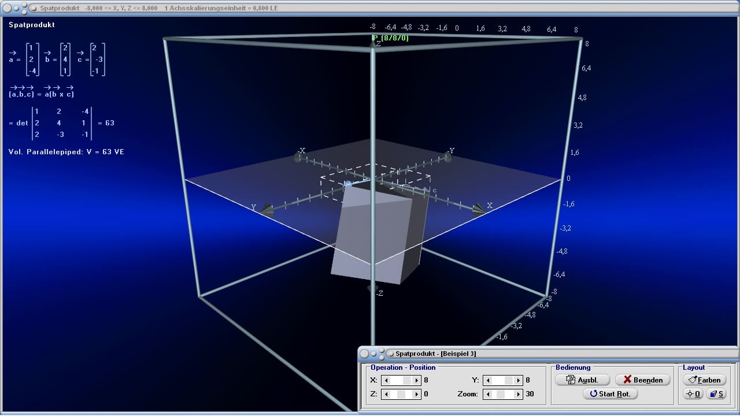This screenshot has height=416, width=740.
Task: Click the Spatprodukt heading in the 3D view
Action: [32, 25]
